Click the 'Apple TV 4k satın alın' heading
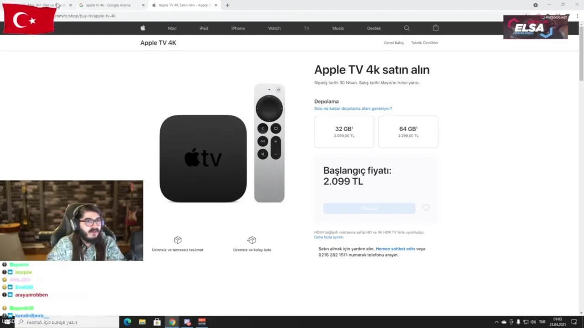 click(372, 70)
